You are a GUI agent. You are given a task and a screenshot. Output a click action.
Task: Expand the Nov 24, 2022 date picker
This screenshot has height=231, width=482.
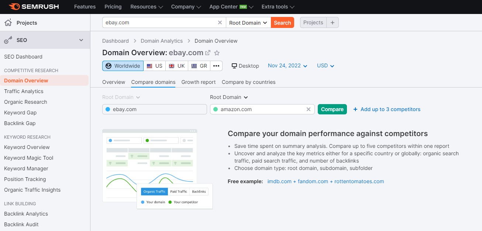tap(288, 65)
